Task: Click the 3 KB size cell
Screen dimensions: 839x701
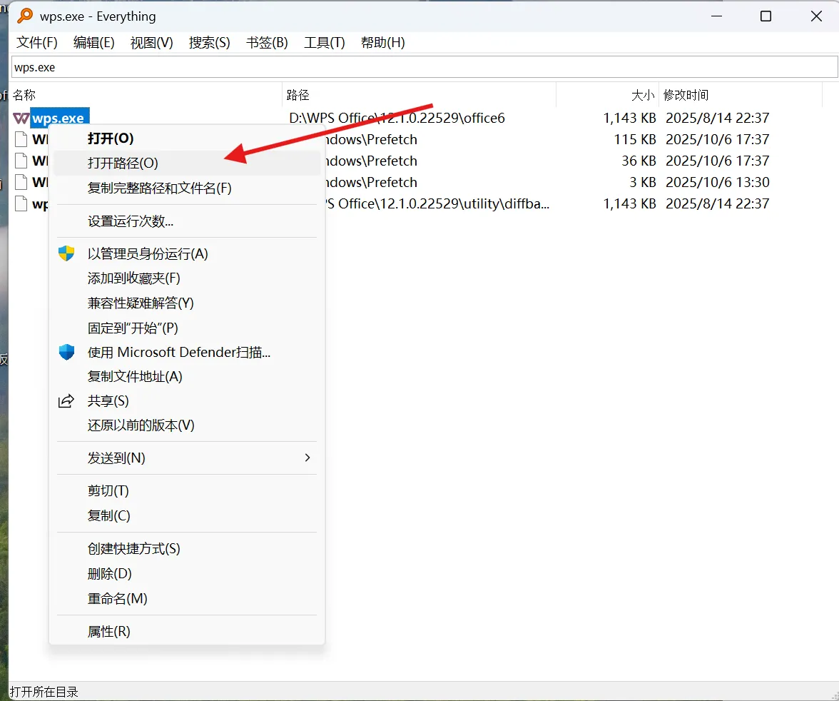Action: pyautogui.click(x=643, y=182)
